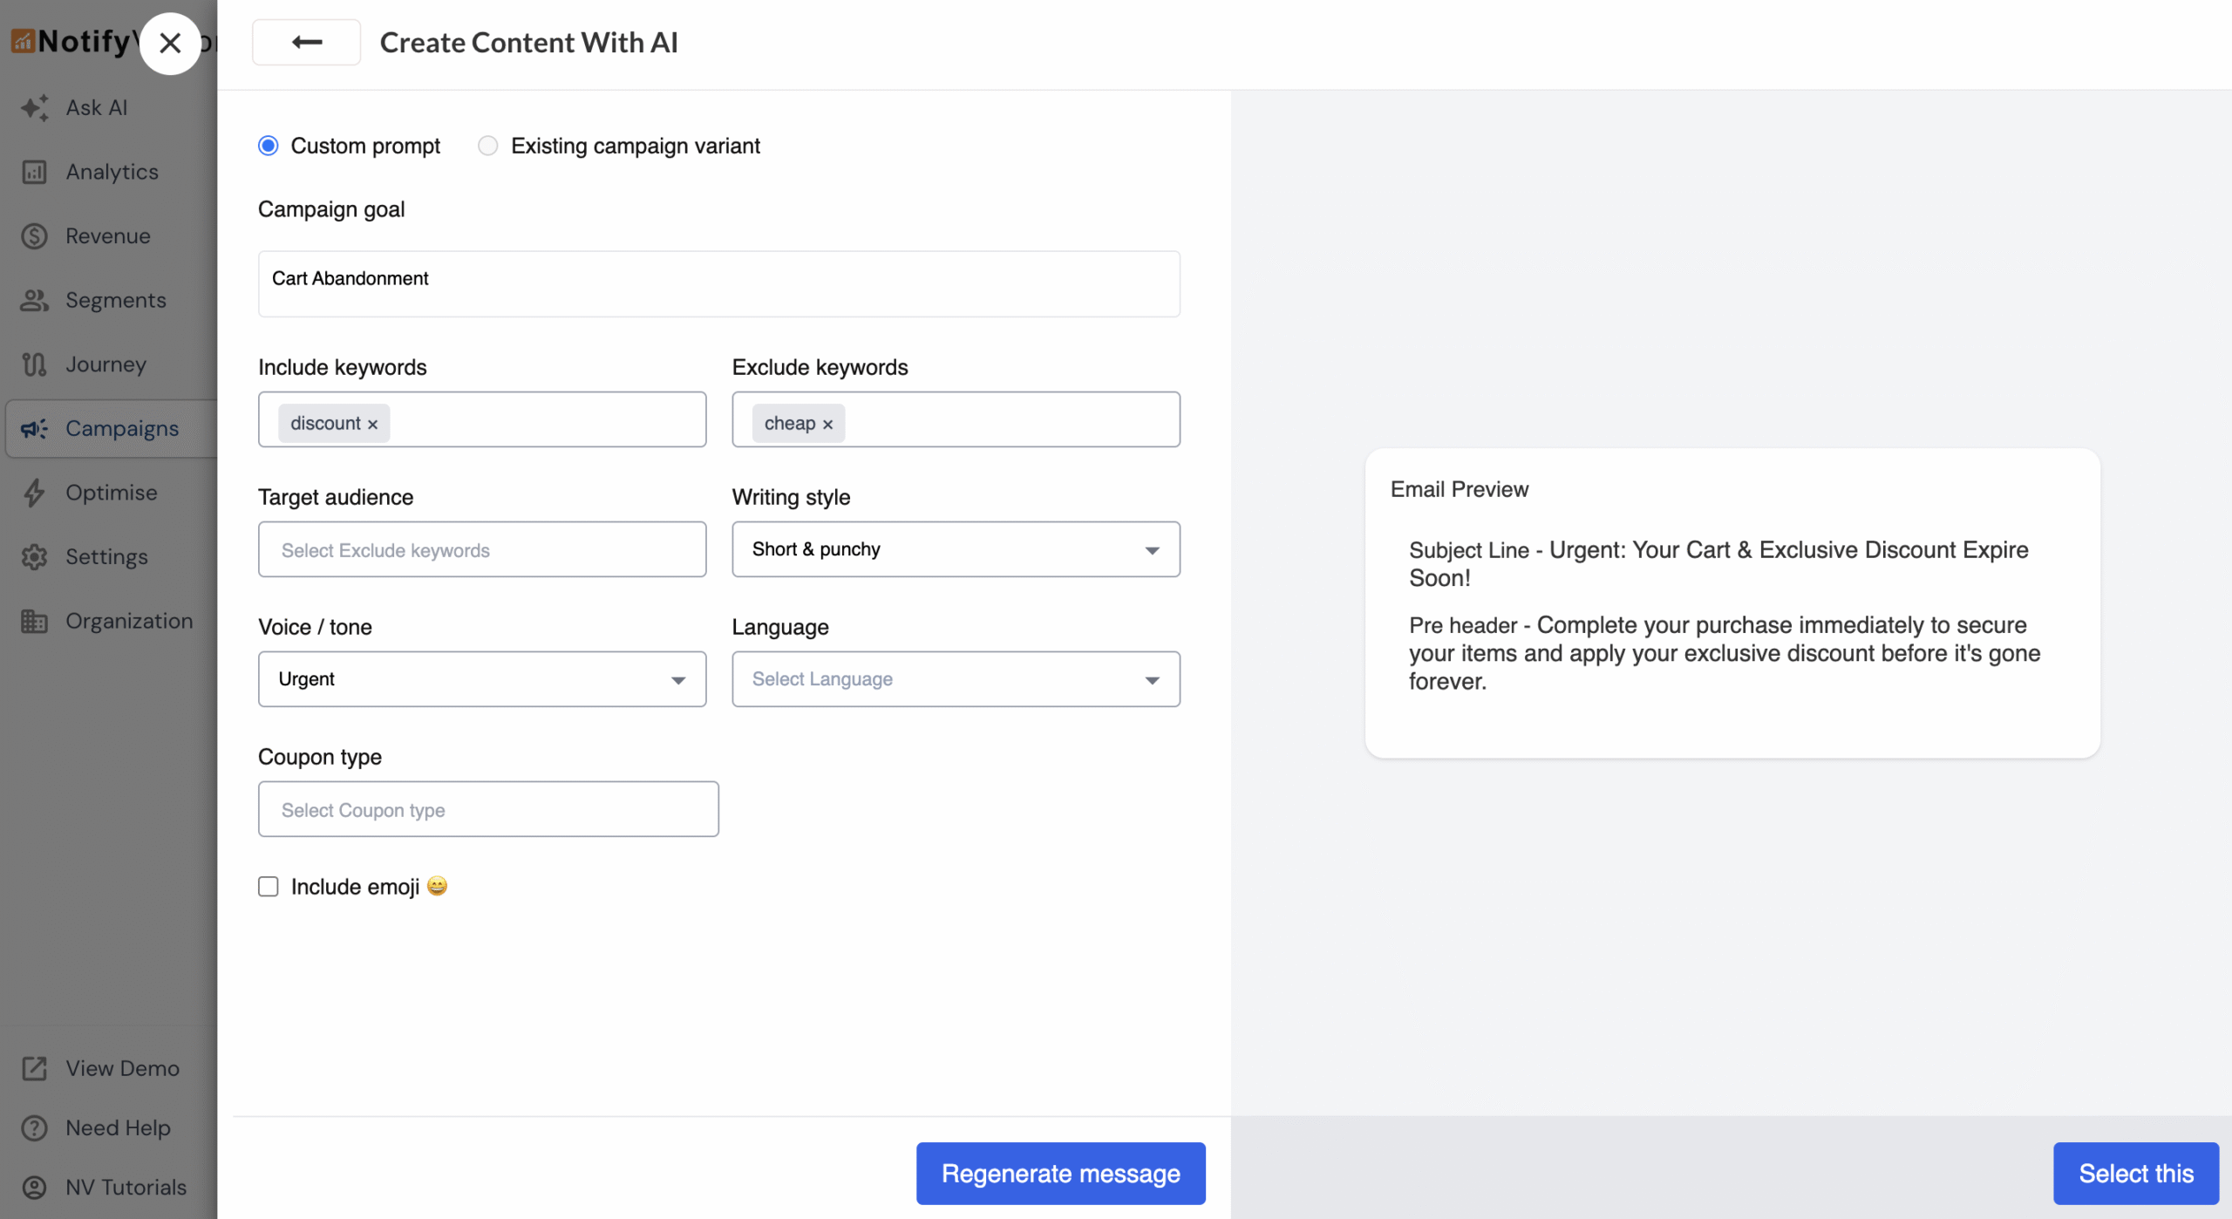2232x1219 pixels.
Task: Click the Ask AI sparkle icon
Action: pyautogui.click(x=35, y=108)
